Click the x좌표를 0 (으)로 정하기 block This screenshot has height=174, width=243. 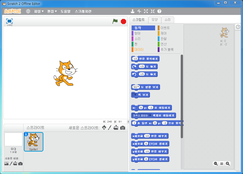(150, 144)
